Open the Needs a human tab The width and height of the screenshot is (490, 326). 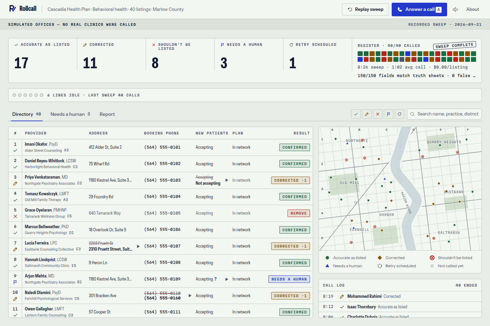pos(70,114)
